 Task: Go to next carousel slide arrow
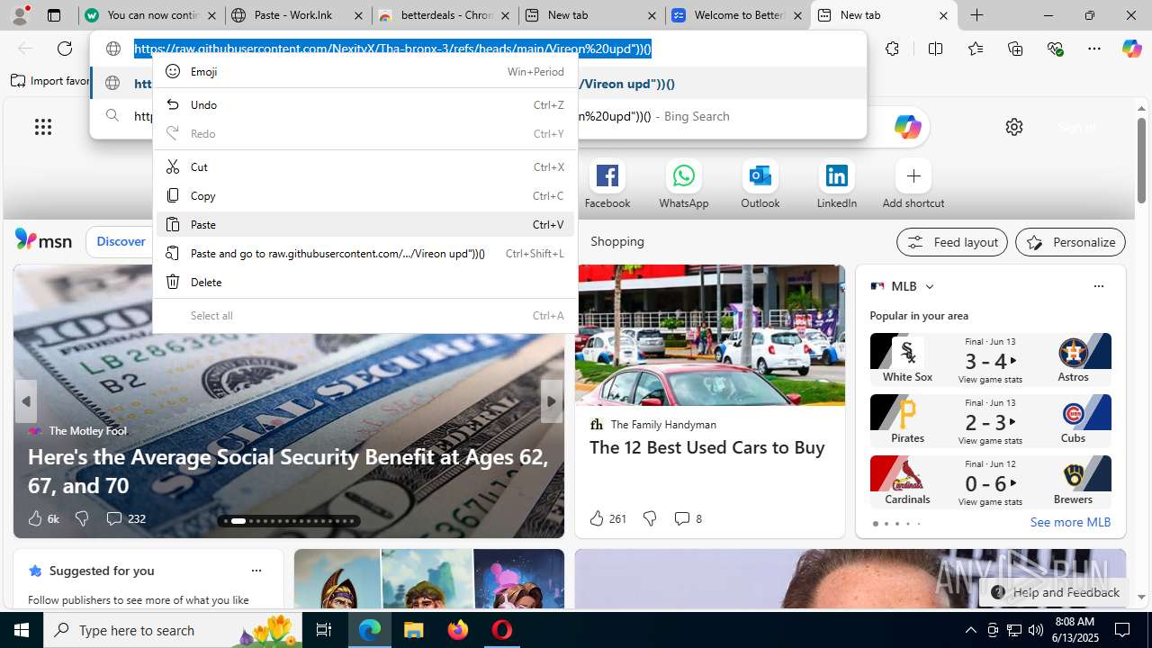pos(552,401)
